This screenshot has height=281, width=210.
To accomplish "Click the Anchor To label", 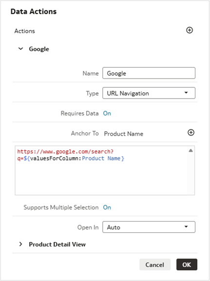I will (85, 133).
